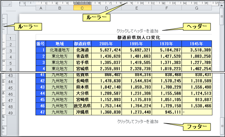Click the 熊本県 prefecture cell

coord(82,87)
